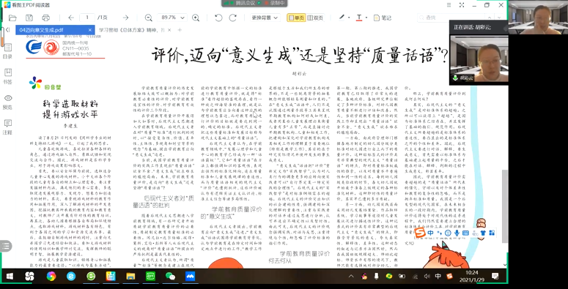
Task: Open the Windows Start menu
Action: (x=10, y=277)
